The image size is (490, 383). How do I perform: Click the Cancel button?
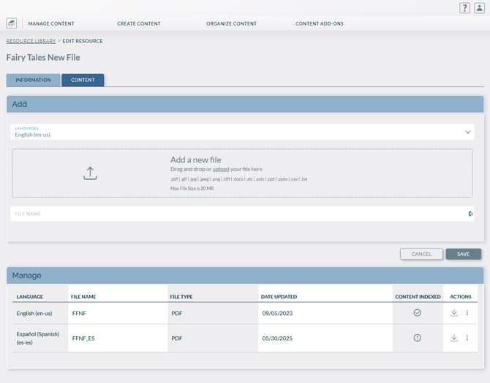[x=421, y=254]
